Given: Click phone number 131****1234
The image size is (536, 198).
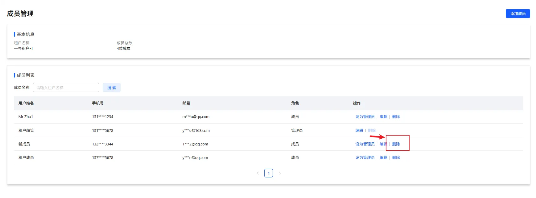Looking at the screenshot, I should (x=103, y=117).
